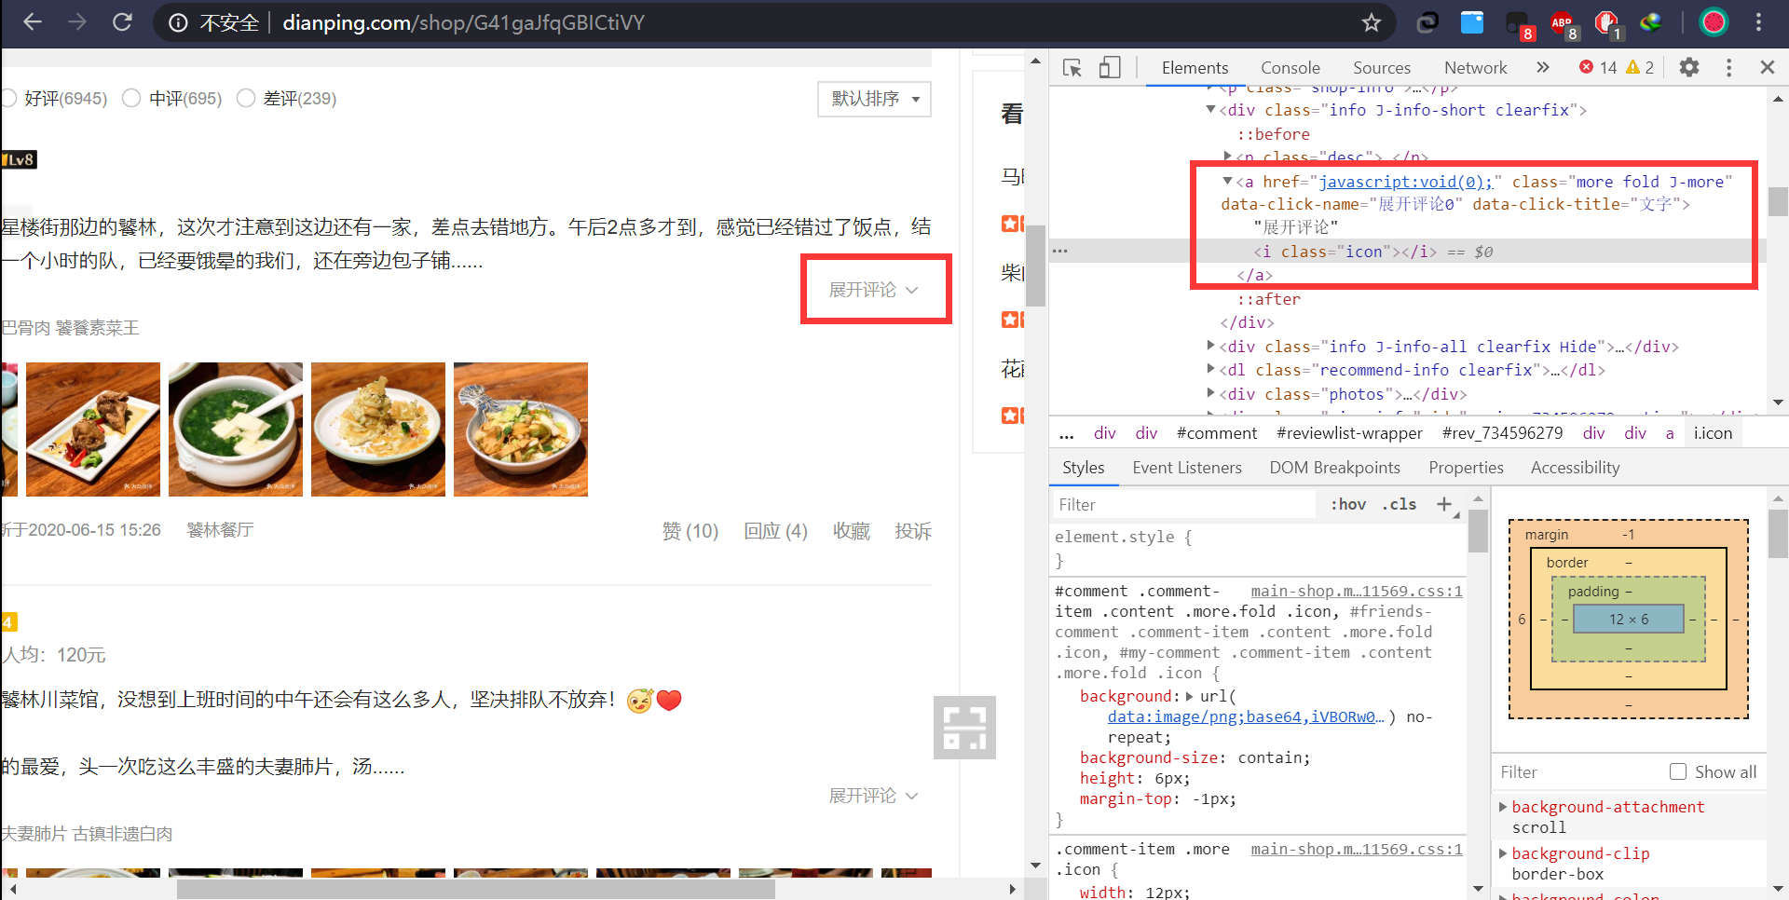Click the javascript:void(0) href link
The image size is (1789, 900).
coord(1405,182)
